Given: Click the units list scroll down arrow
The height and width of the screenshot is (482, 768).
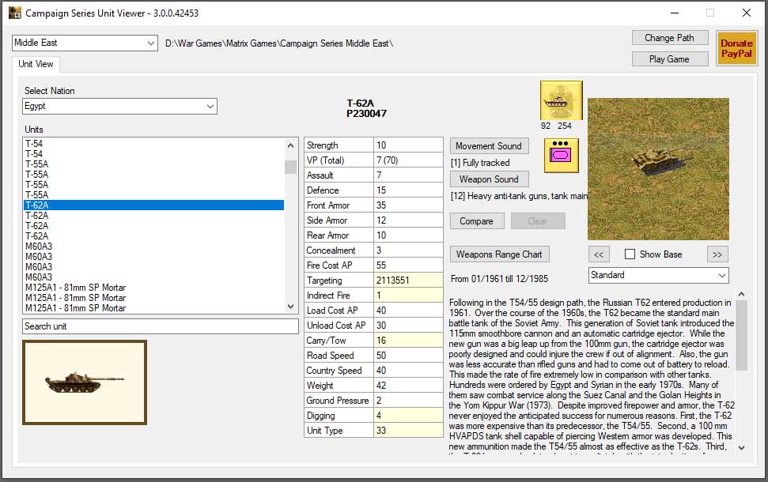Looking at the screenshot, I should 290,307.
